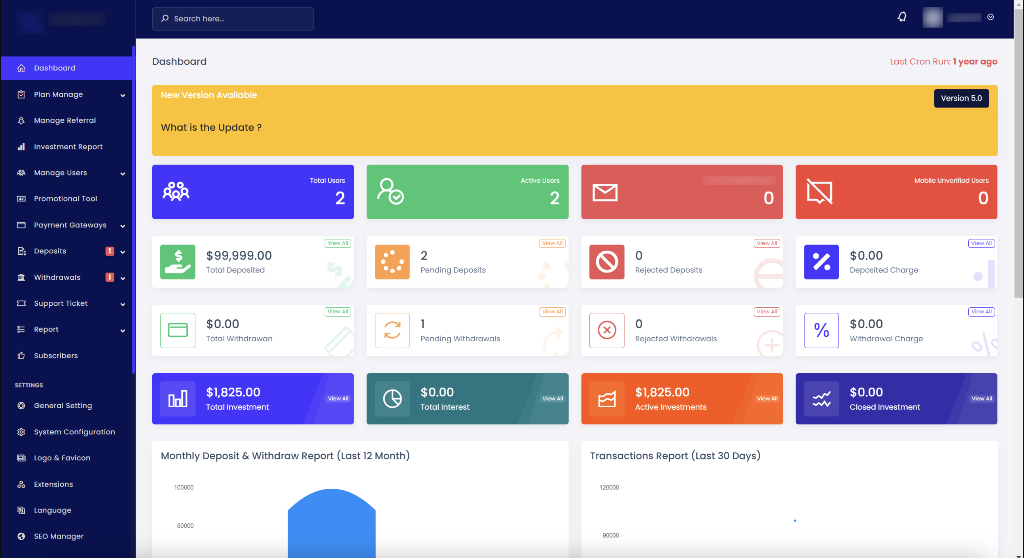
Task: Click View All on Total Deposited card
Action: pyautogui.click(x=338, y=243)
